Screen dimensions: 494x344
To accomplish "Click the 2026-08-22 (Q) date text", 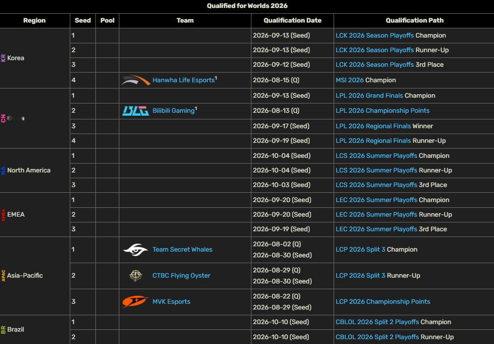I will (x=277, y=296).
